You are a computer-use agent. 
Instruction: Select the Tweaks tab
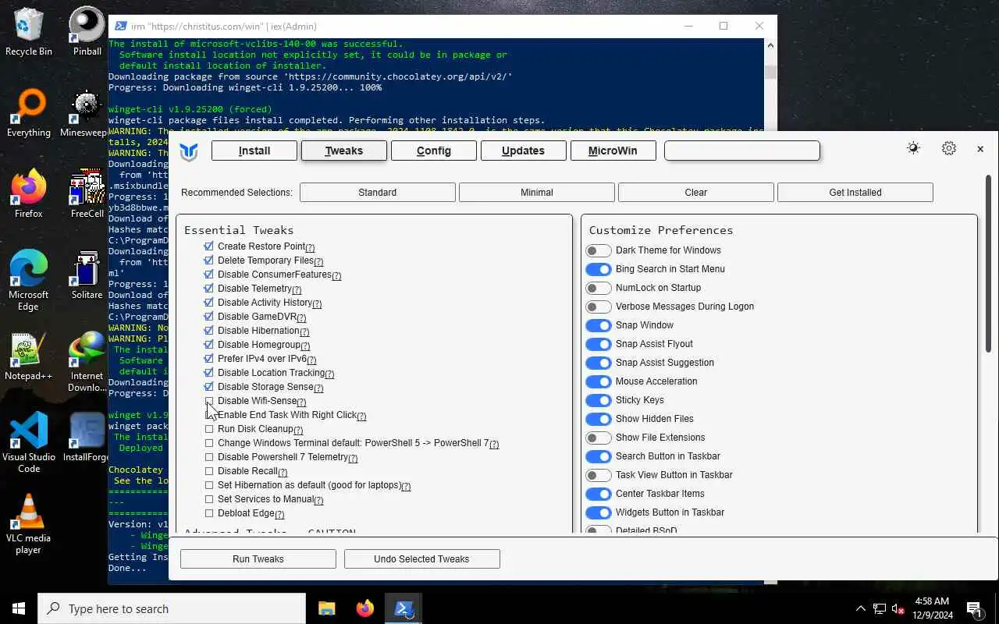tap(344, 151)
